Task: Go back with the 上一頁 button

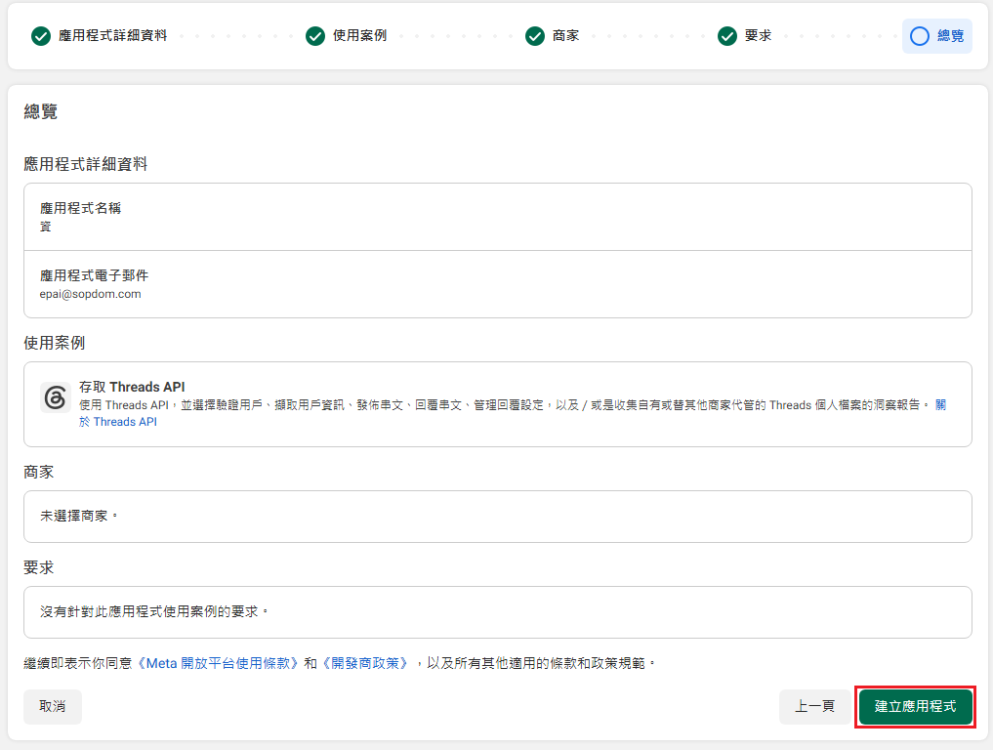Action: (x=814, y=706)
